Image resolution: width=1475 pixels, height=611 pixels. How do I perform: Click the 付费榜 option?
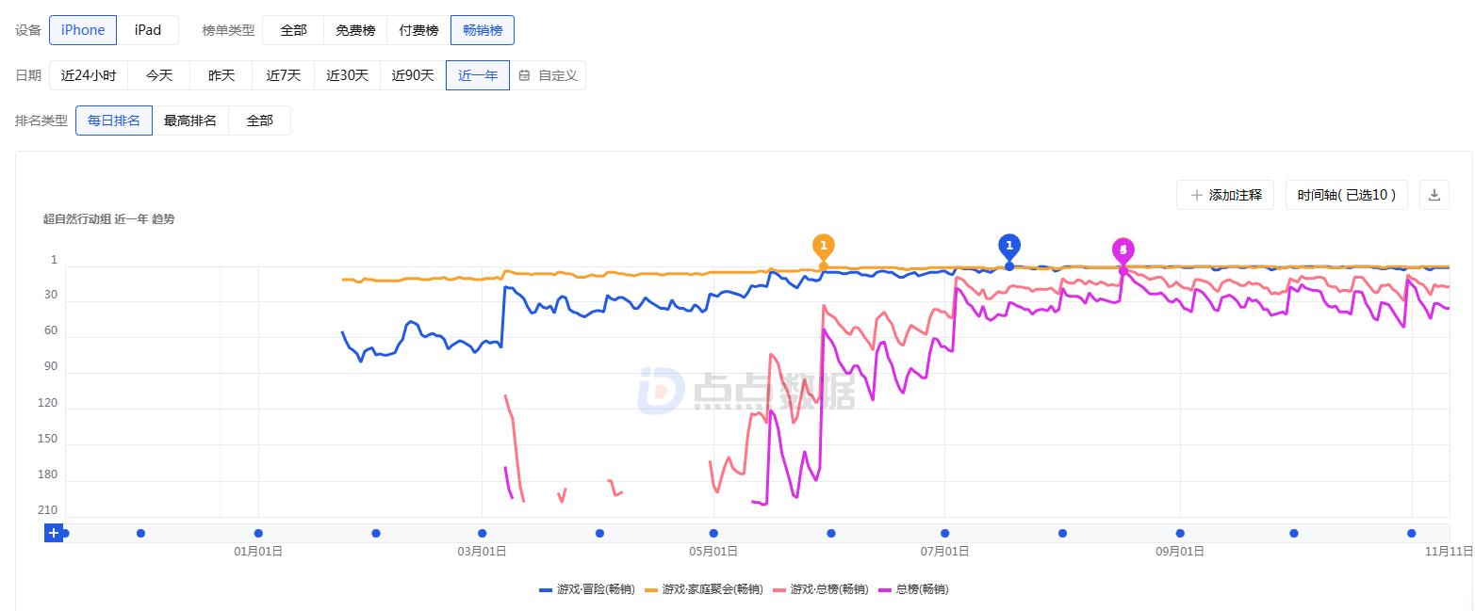pyautogui.click(x=418, y=29)
